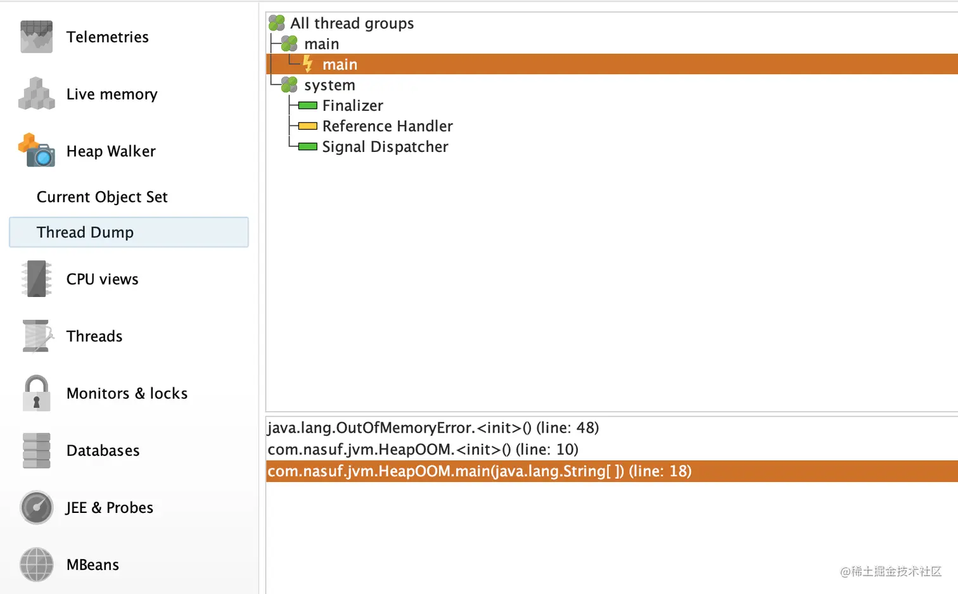The image size is (958, 594).
Task: Click the lightning icon of main thread
Action: [x=308, y=64]
